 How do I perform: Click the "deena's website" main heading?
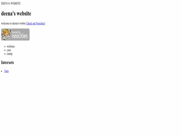(16, 14)
